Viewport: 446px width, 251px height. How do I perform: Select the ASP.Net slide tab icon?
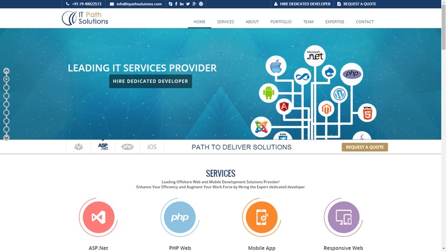pyautogui.click(x=103, y=147)
